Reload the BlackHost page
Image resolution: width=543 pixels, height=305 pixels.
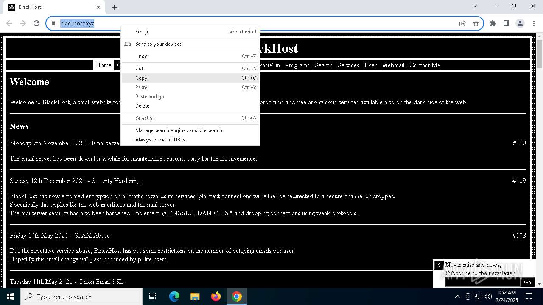(x=36, y=23)
